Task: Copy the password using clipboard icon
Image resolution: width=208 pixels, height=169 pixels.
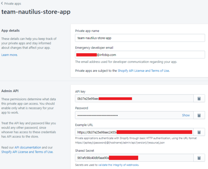Action: tap(199, 115)
